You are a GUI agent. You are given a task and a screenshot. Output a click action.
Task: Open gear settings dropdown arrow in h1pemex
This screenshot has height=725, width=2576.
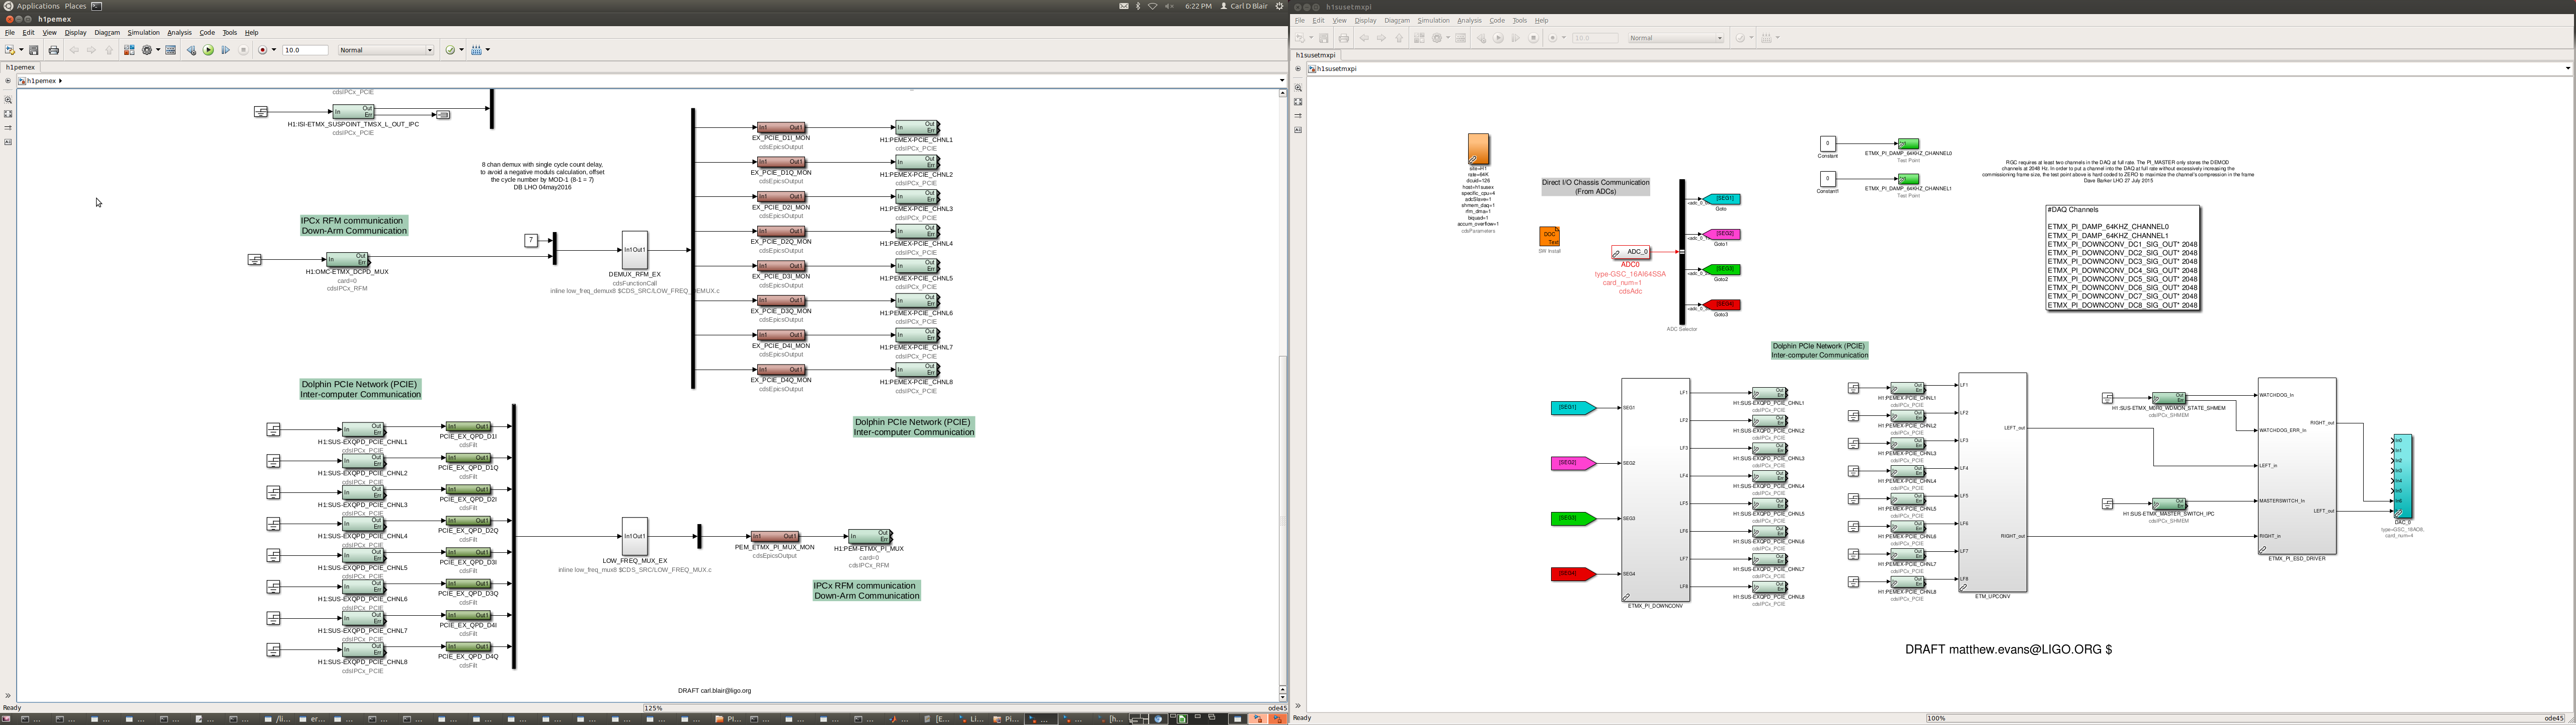pyautogui.click(x=158, y=50)
